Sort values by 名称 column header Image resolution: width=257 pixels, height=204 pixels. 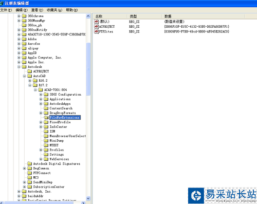(x=110, y=16)
